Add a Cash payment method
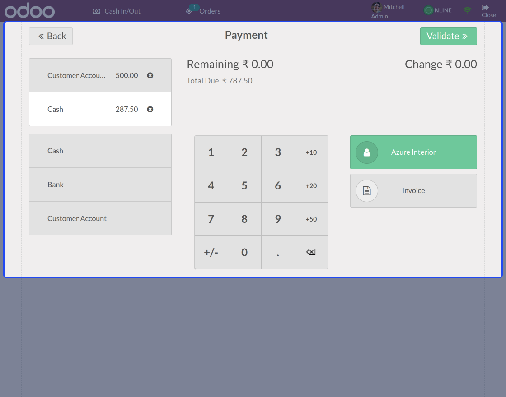 pyautogui.click(x=100, y=151)
